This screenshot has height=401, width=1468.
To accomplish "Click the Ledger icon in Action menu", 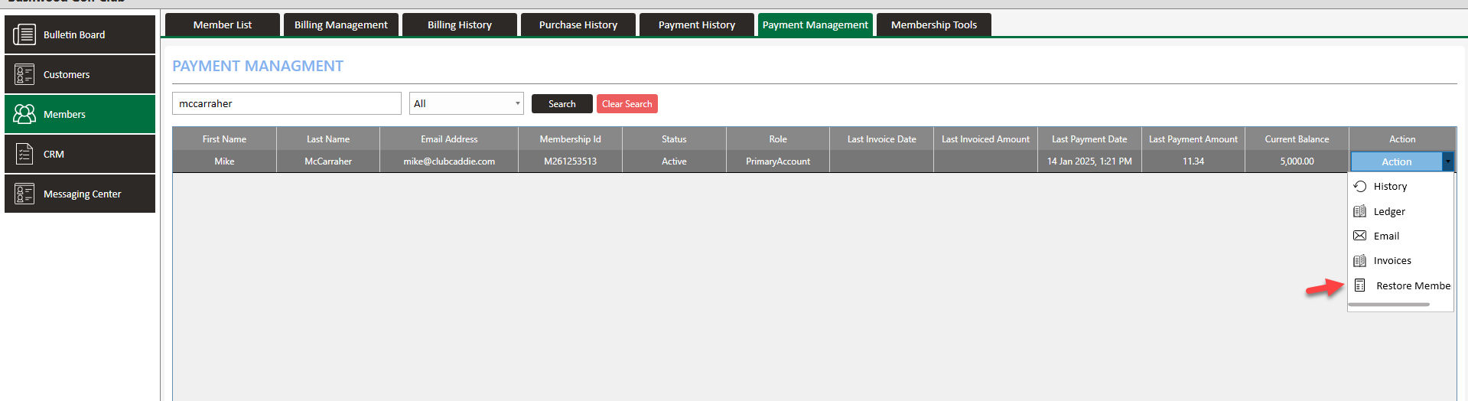I will pyautogui.click(x=1360, y=211).
